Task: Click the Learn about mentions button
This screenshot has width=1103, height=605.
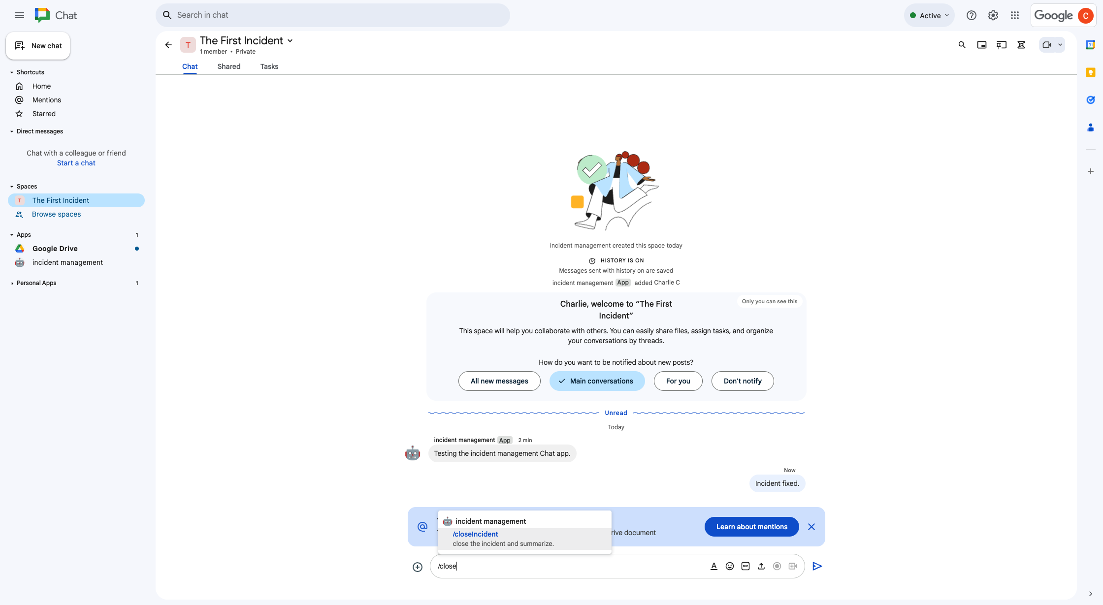Action: tap(751, 527)
